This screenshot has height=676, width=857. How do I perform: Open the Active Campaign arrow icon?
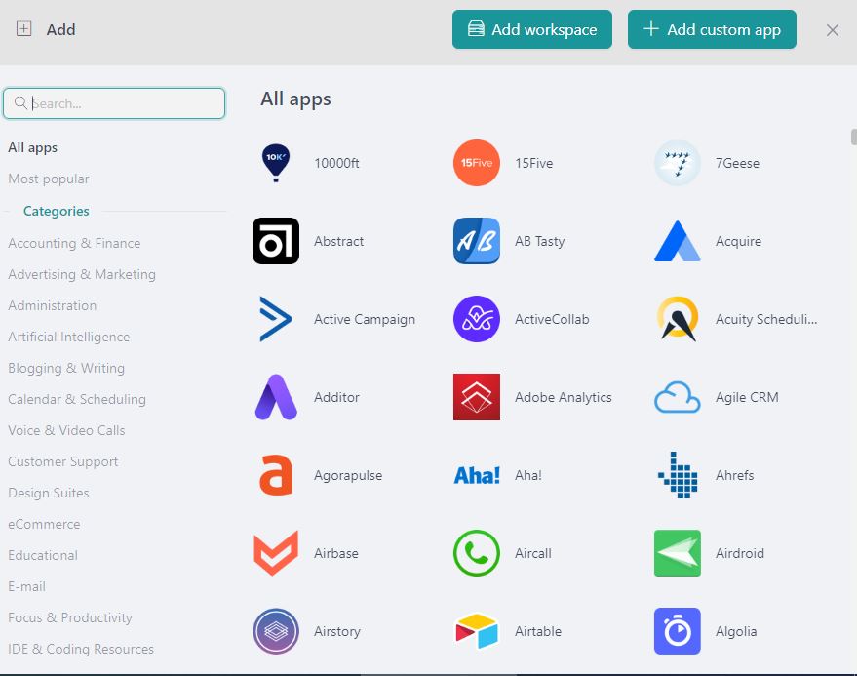point(276,319)
